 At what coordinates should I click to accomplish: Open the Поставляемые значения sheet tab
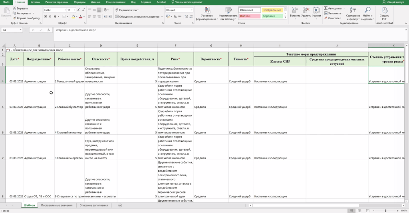57,205
